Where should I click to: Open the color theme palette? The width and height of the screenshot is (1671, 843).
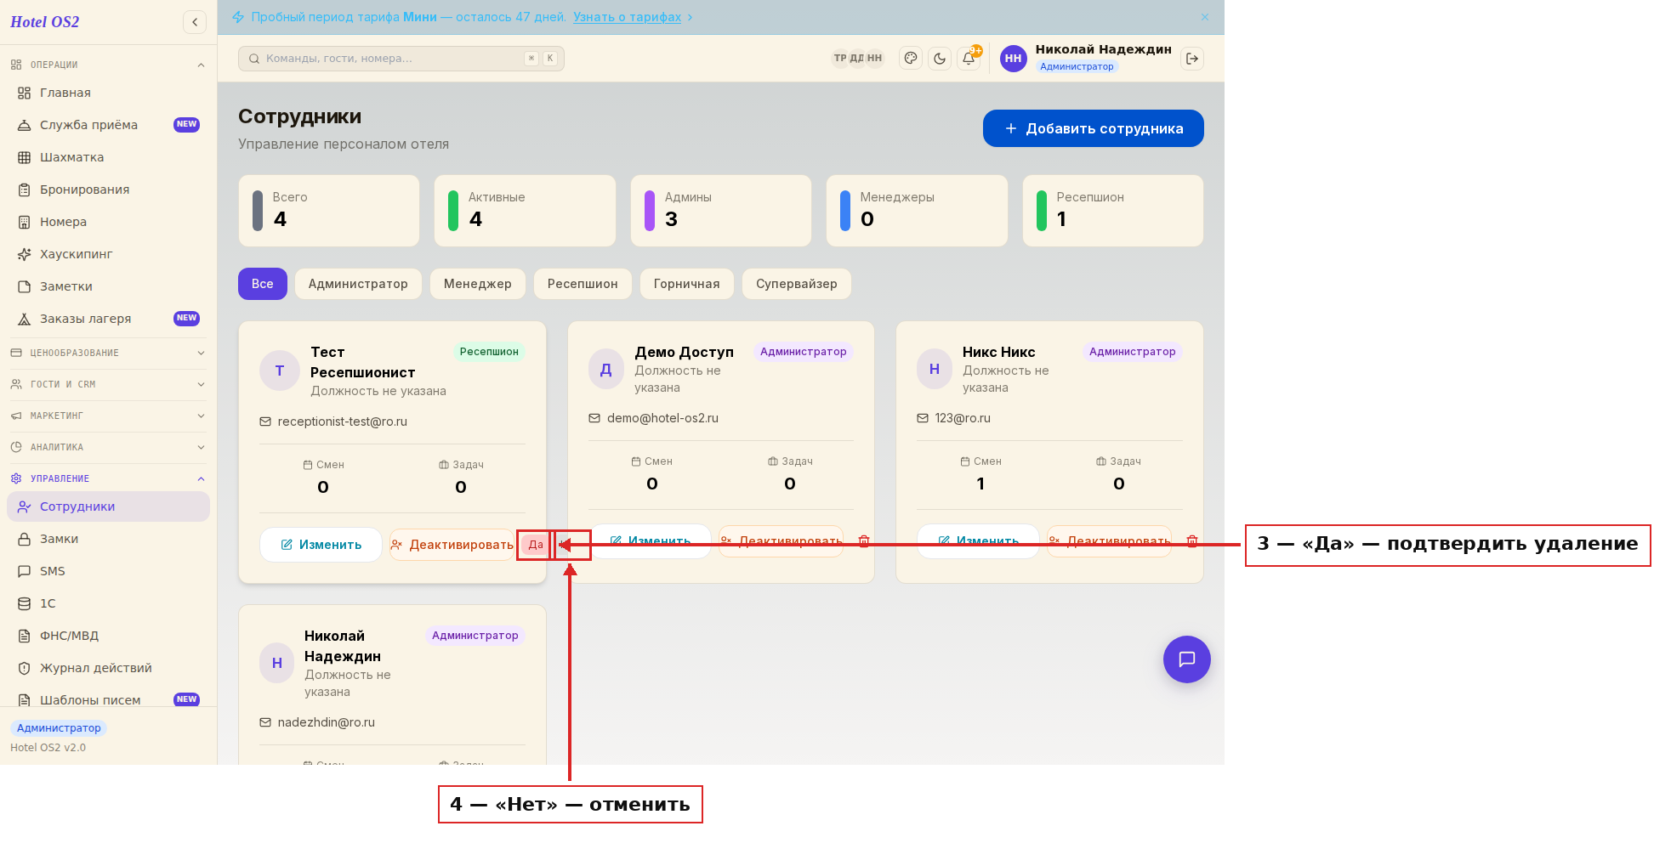point(911,59)
